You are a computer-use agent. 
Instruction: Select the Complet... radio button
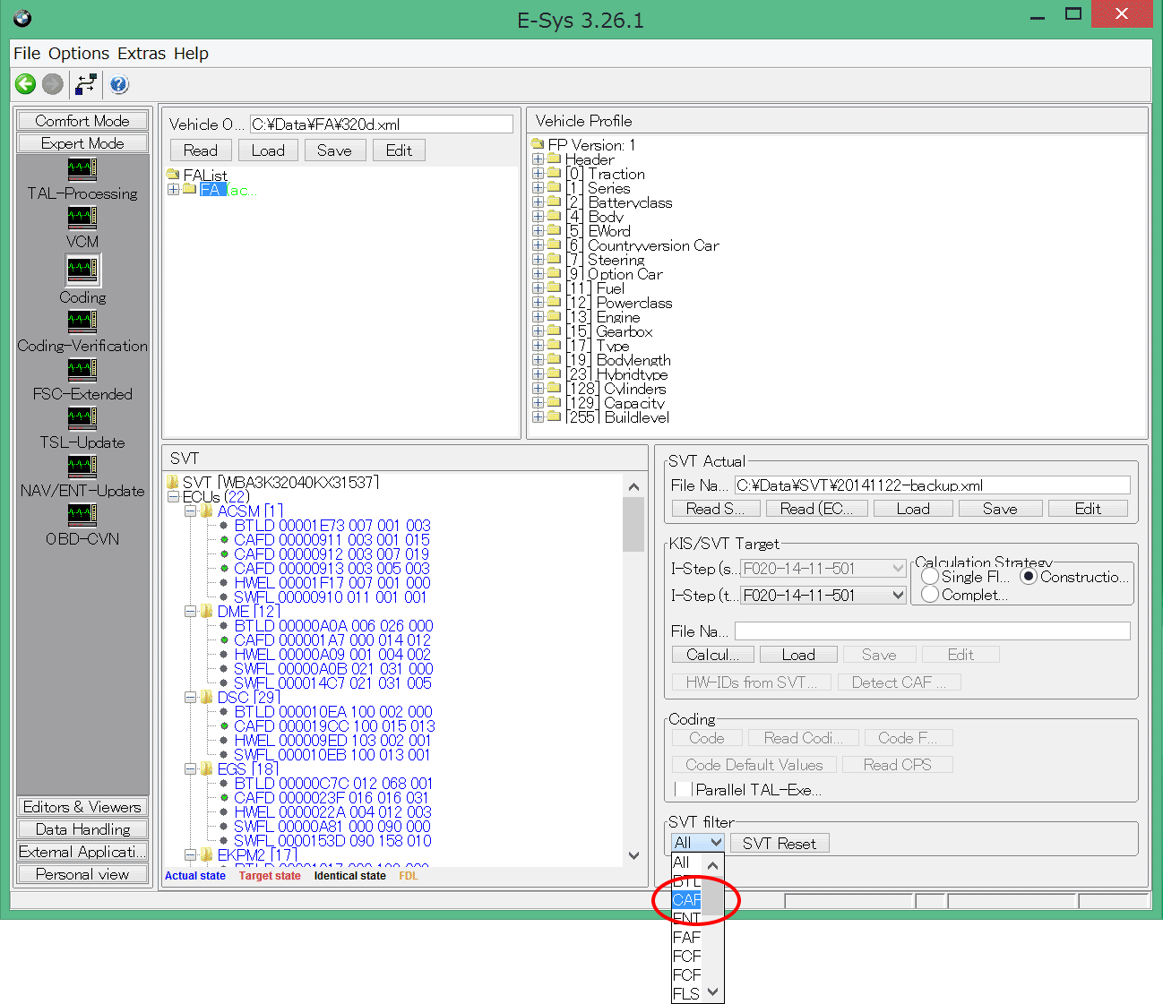pyautogui.click(x=929, y=594)
